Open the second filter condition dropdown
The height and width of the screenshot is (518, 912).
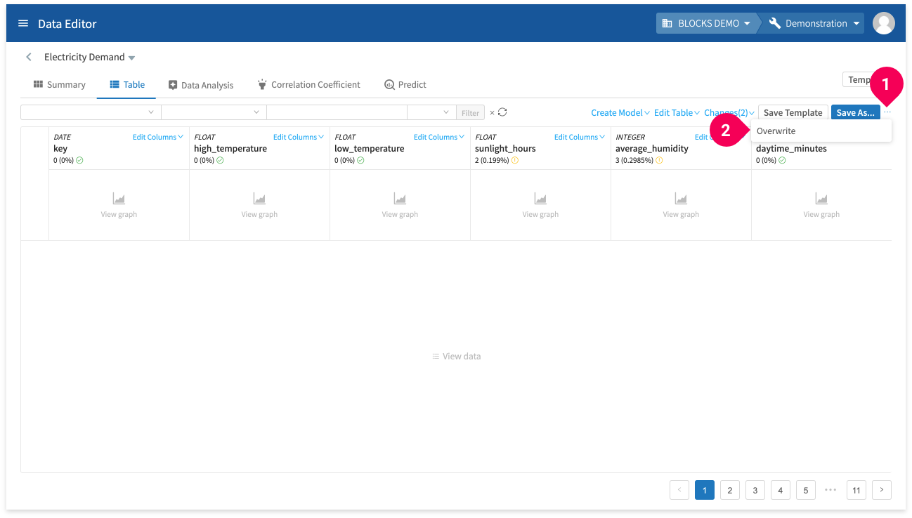(214, 112)
